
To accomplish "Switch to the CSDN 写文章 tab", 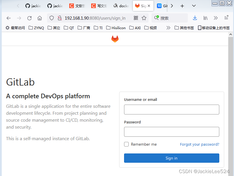I will coord(99,6).
